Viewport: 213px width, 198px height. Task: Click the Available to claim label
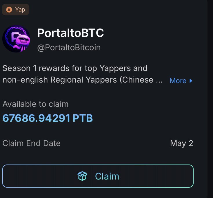[35, 104]
